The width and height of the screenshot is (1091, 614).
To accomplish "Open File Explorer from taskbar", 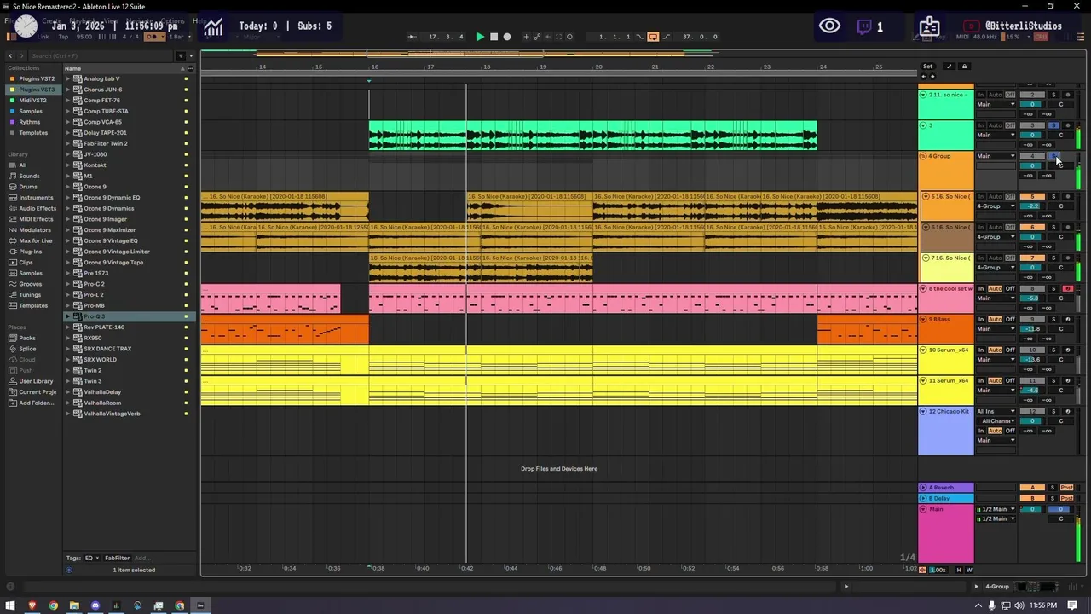I will coord(74,605).
